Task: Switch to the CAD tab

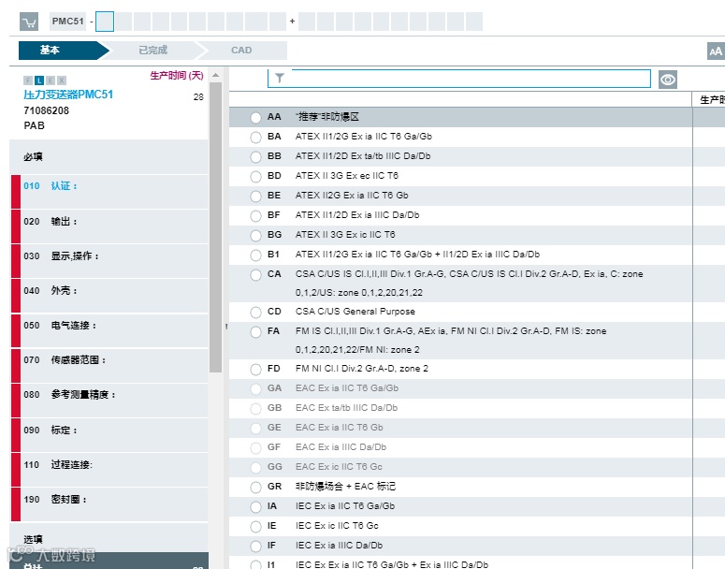Action: 241,51
